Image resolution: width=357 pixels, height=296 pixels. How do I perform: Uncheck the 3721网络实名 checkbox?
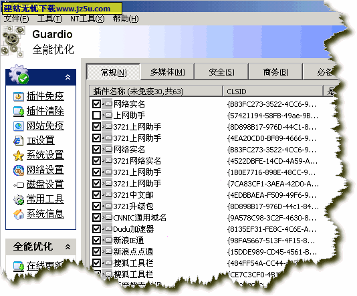[x=96, y=160]
